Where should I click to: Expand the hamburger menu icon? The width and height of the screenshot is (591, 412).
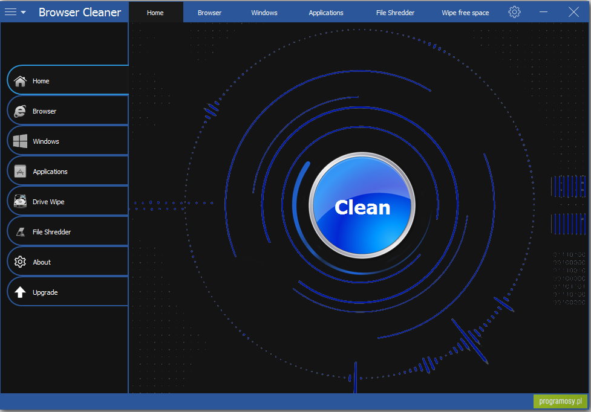point(11,11)
